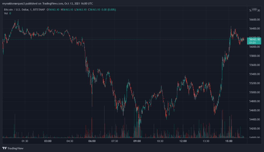The height and width of the screenshot is (152, 264).
Task: Click the Vol indicator label
Action: point(6,13)
